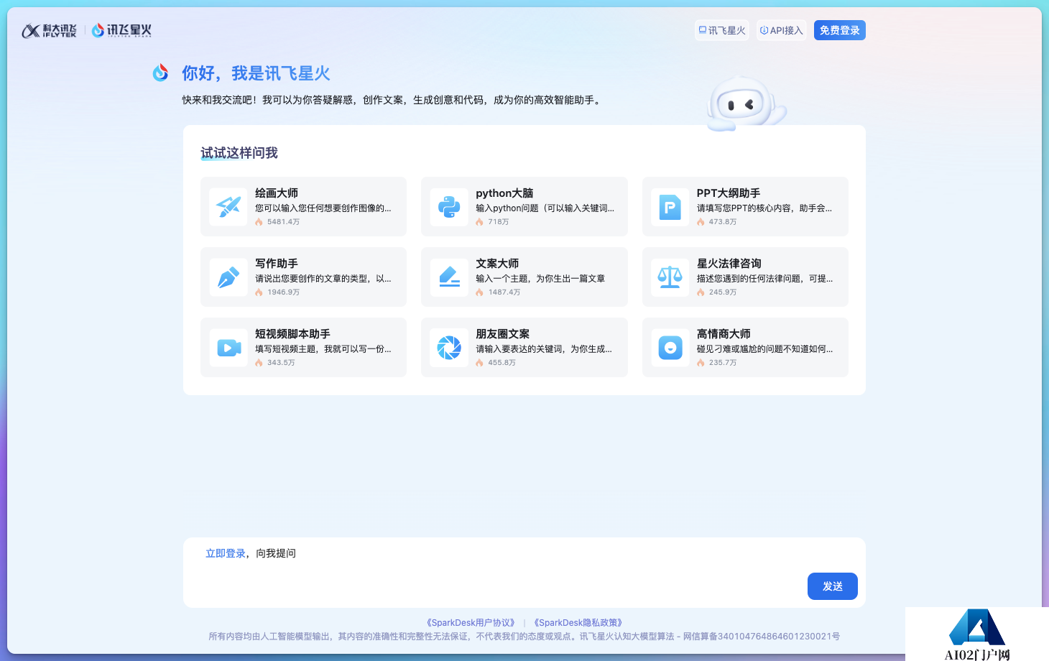Click the 讯飞星火 Spark logo in header
Image resolution: width=1049 pixels, height=661 pixels.
pyautogui.click(x=121, y=30)
